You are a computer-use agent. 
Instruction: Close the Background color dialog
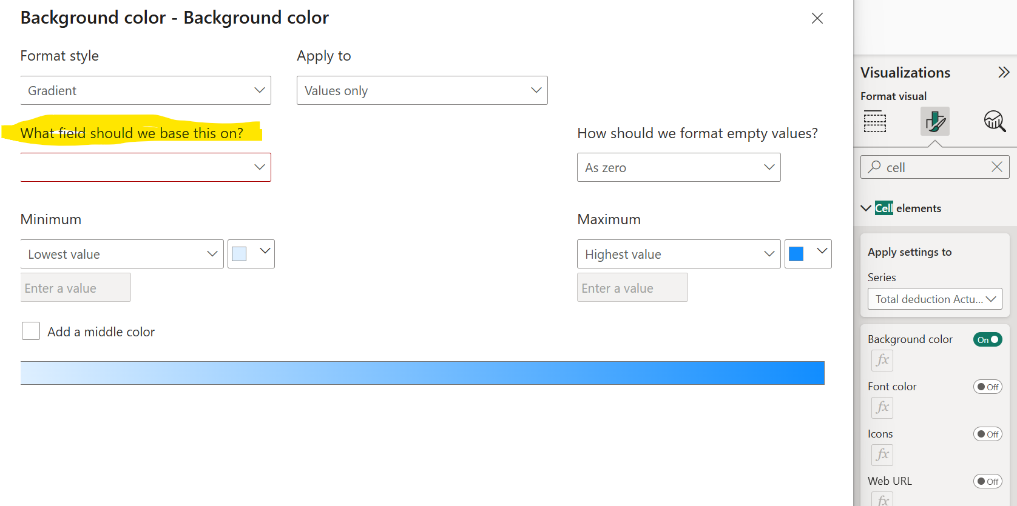point(817,18)
